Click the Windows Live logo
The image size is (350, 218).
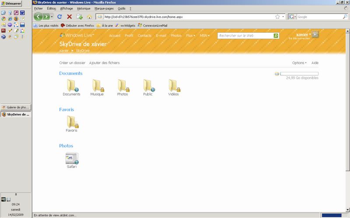tap(77, 35)
